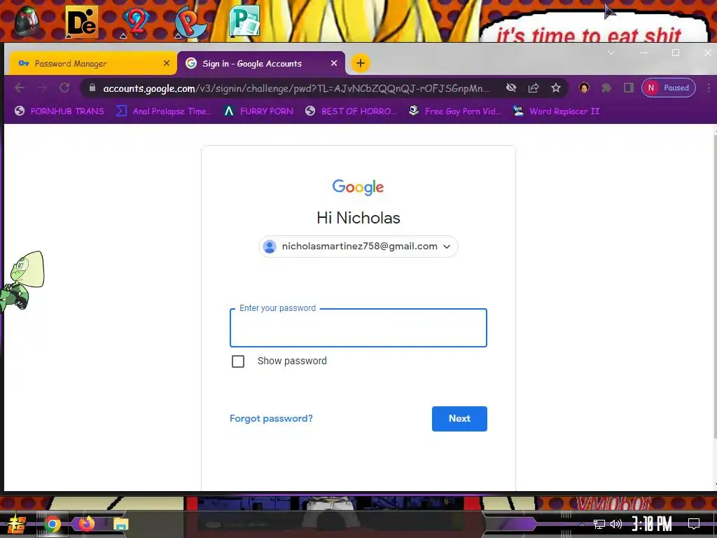Open File Explorer from the taskbar

point(120,524)
